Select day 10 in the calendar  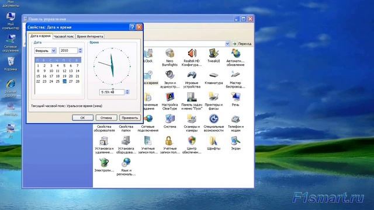51,71
